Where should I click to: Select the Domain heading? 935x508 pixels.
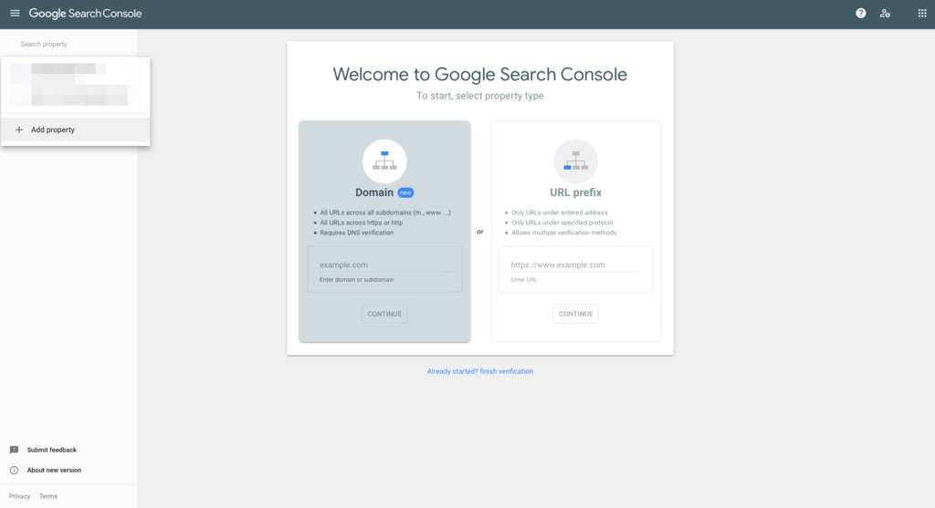pos(374,192)
